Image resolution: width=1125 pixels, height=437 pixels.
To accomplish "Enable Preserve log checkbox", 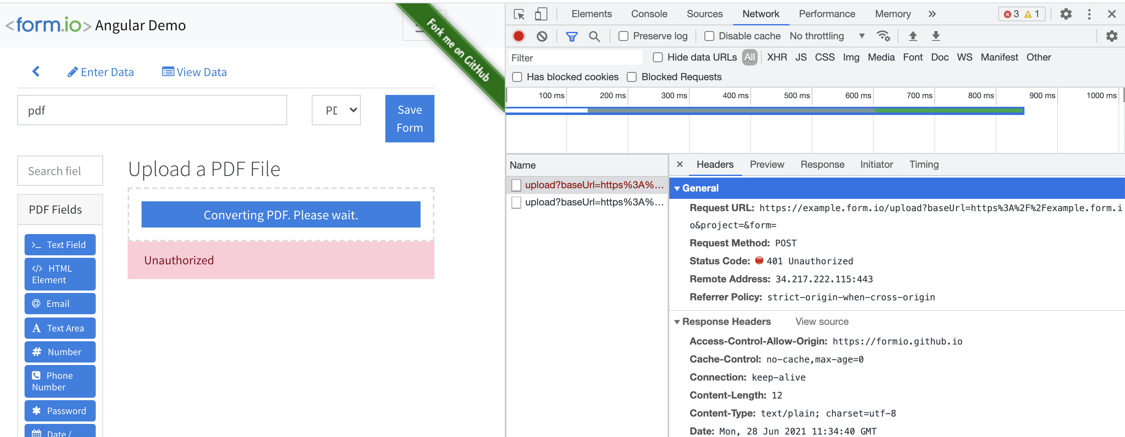I will pos(623,36).
